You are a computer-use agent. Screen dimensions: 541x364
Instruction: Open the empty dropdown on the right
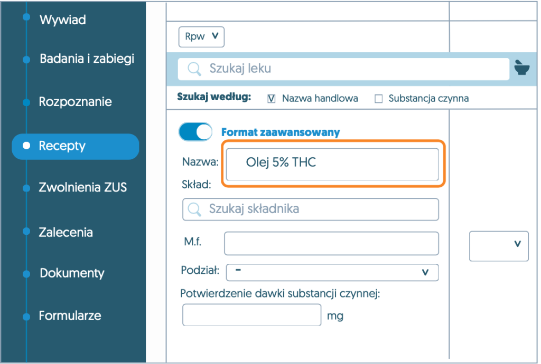point(499,246)
